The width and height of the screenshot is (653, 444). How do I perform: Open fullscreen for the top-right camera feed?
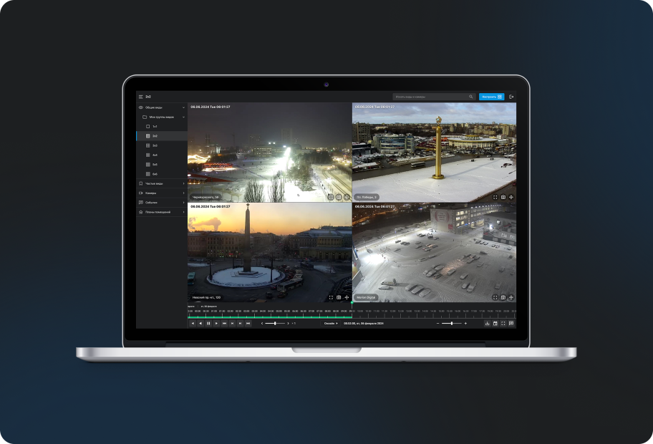point(495,196)
